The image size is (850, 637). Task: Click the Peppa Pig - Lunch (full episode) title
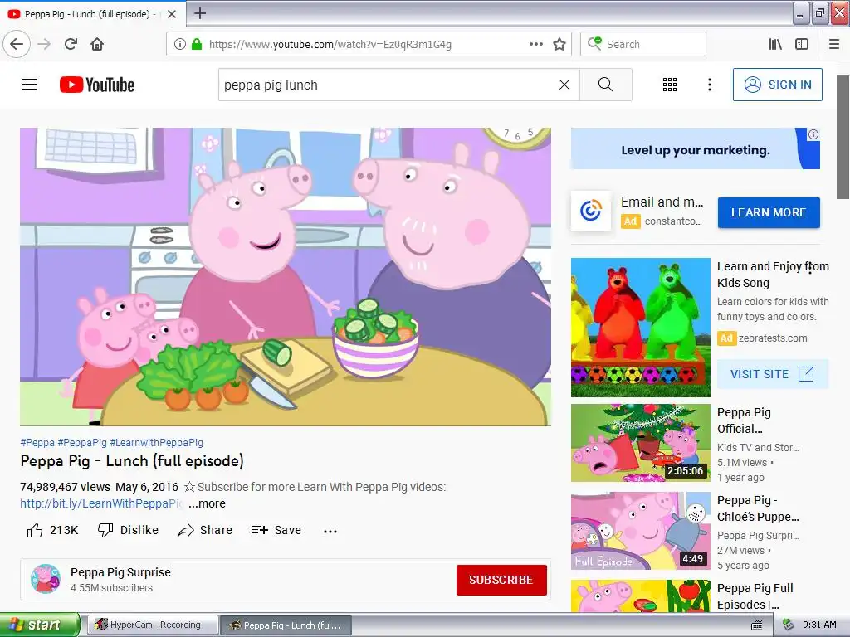point(132,461)
